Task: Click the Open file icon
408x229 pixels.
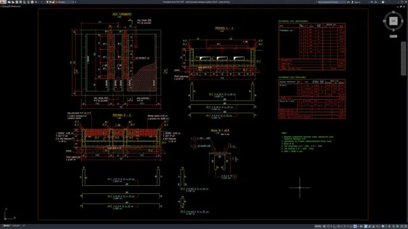Action: coord(13,2)
